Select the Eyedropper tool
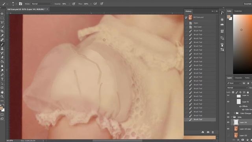The height and width of the screenshot is (142, 252). [x=2, y=35]
